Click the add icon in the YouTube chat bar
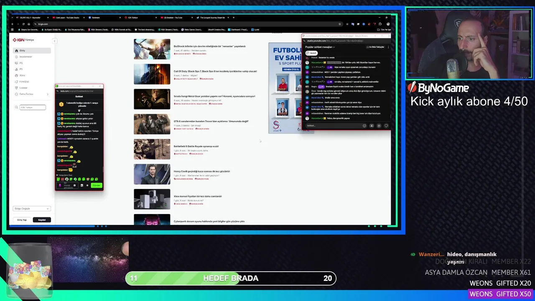Screen dimensions: 535x301 tap(379, 125)
